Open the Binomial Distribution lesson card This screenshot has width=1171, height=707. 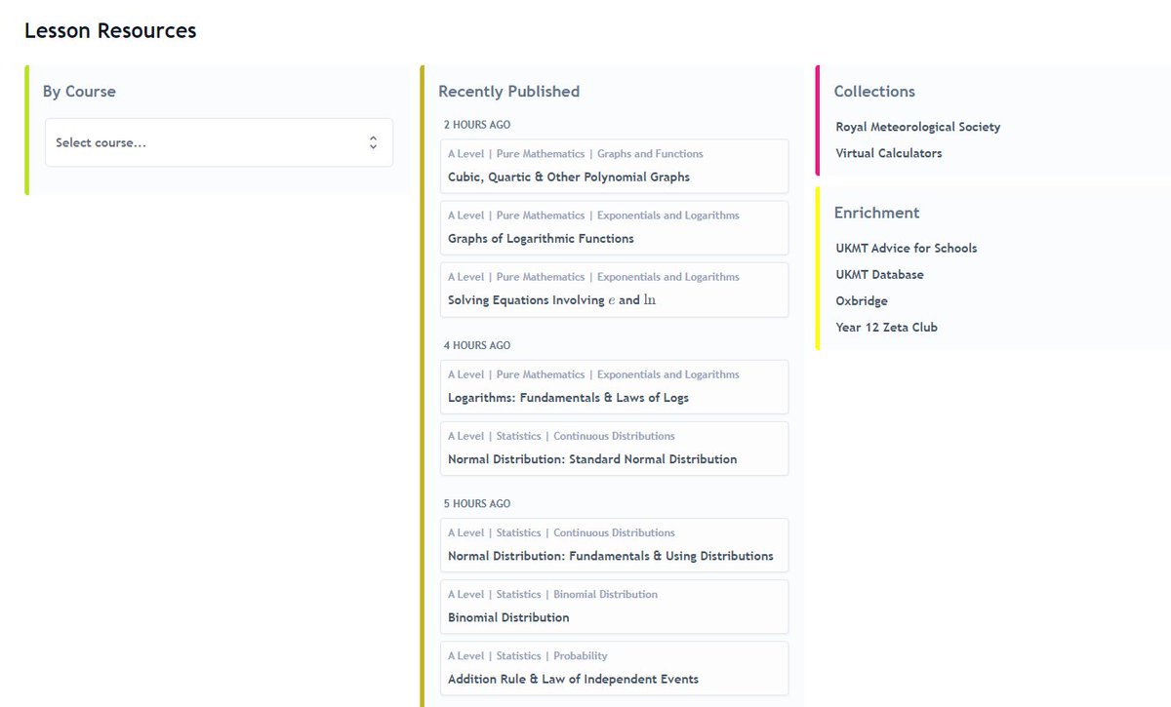tap(614, 606)
